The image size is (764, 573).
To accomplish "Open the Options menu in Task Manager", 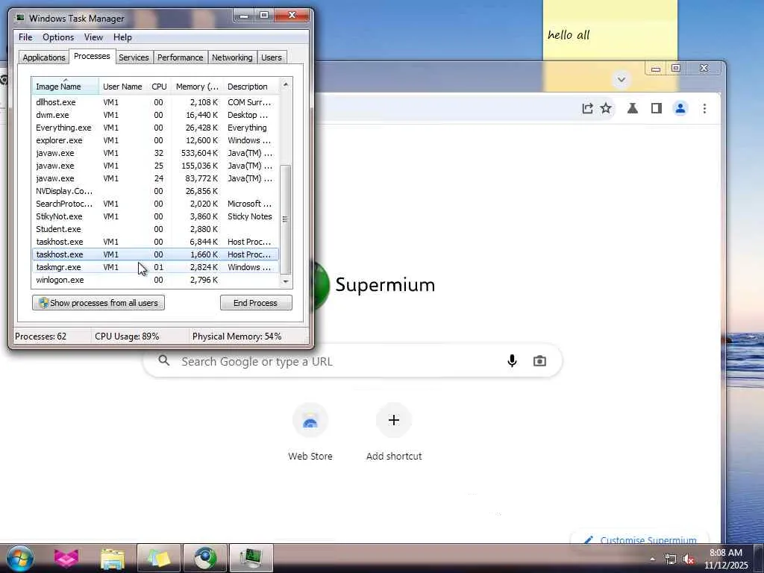I will click(58, 37).
